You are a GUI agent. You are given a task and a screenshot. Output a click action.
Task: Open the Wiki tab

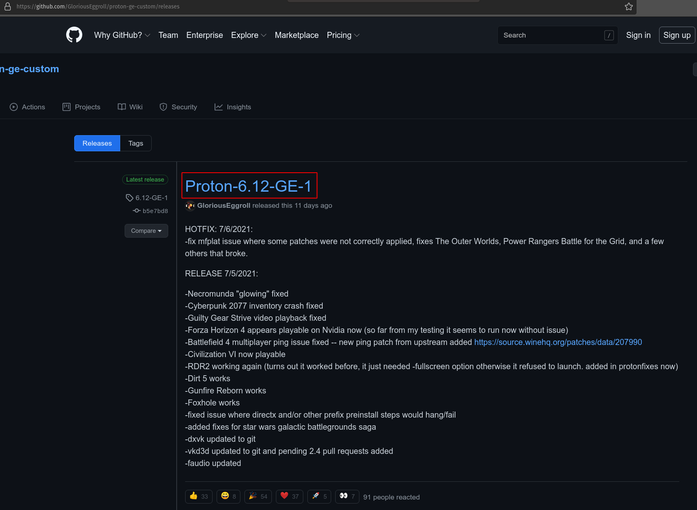(130, 107)
